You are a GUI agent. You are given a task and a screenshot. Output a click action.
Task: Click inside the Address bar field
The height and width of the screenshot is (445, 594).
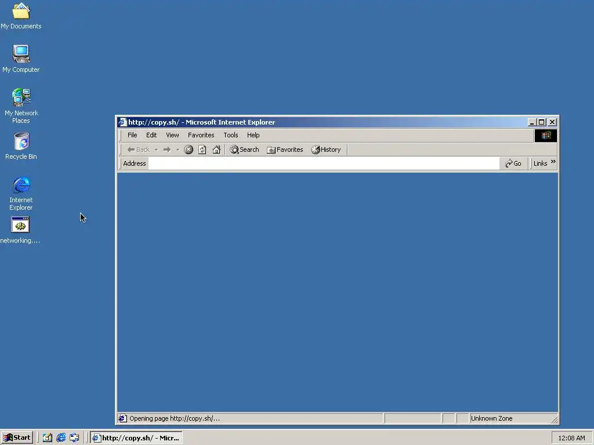click(x=324, y=163)
